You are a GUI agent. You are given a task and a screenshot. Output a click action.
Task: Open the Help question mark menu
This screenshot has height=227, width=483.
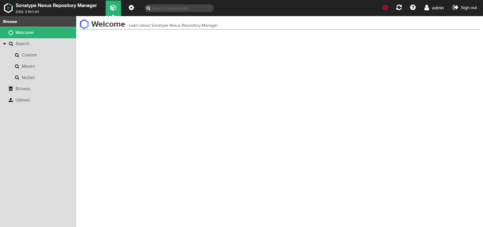[x=413, y=8]
